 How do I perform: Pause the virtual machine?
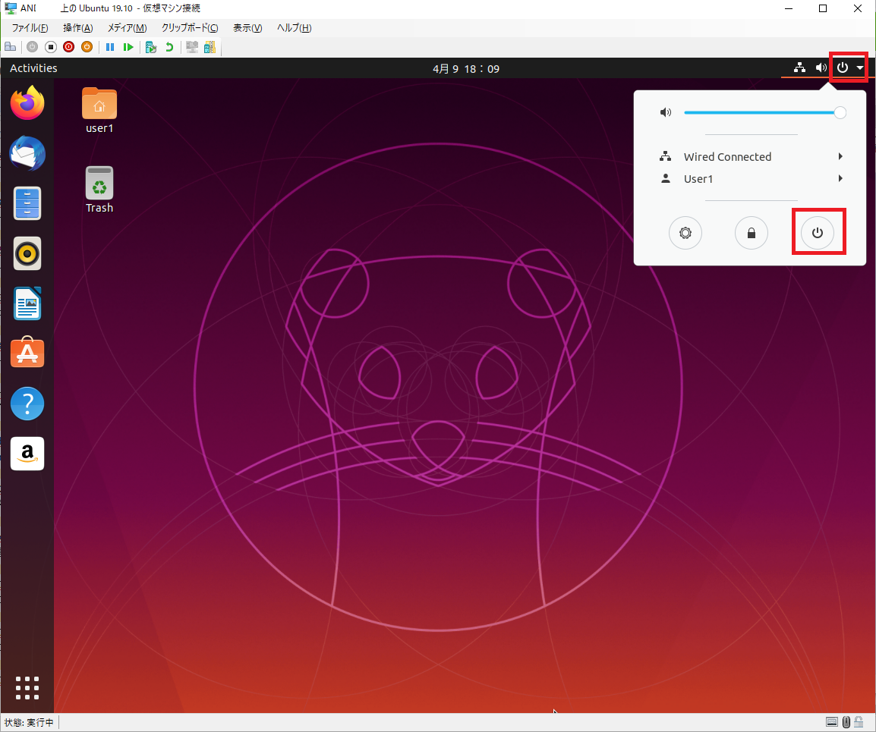tap(110, 47)
